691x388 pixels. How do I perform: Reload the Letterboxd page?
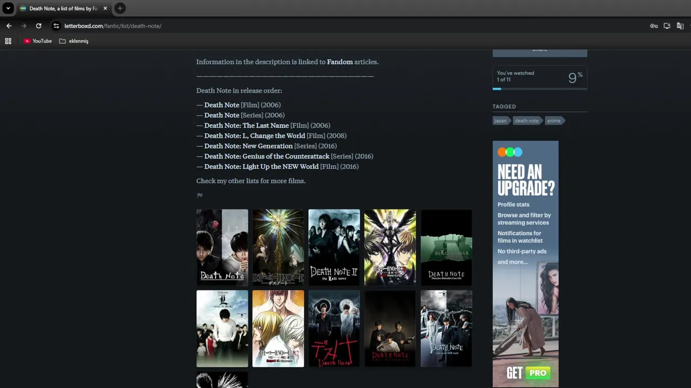coord(38,26)
